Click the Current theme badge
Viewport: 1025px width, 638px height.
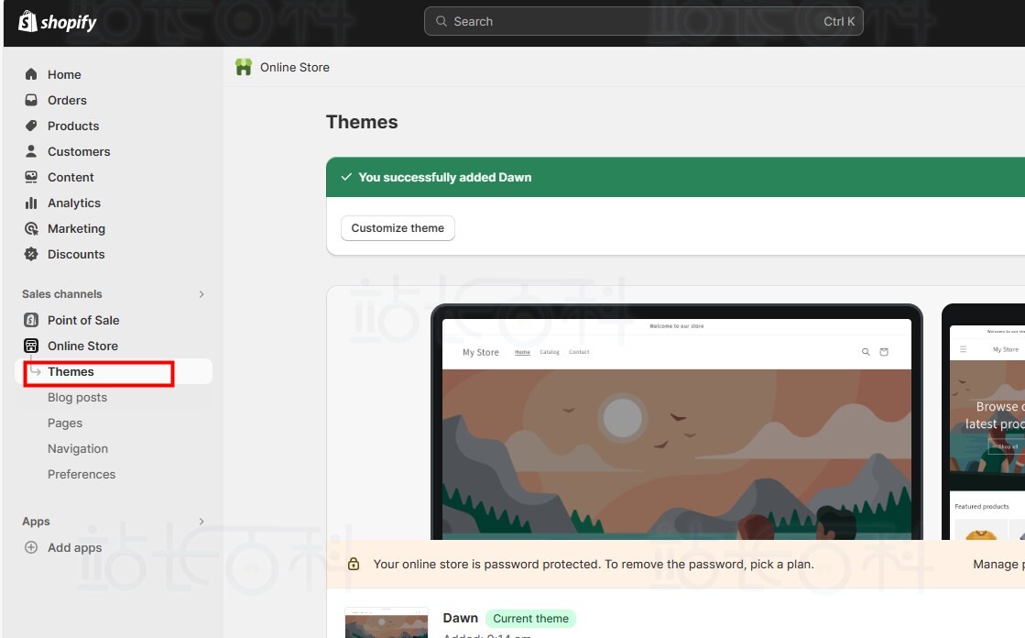point(530,619)
